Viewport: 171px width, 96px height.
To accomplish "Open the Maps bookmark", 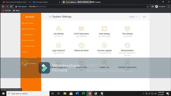I will pos(16,10).
